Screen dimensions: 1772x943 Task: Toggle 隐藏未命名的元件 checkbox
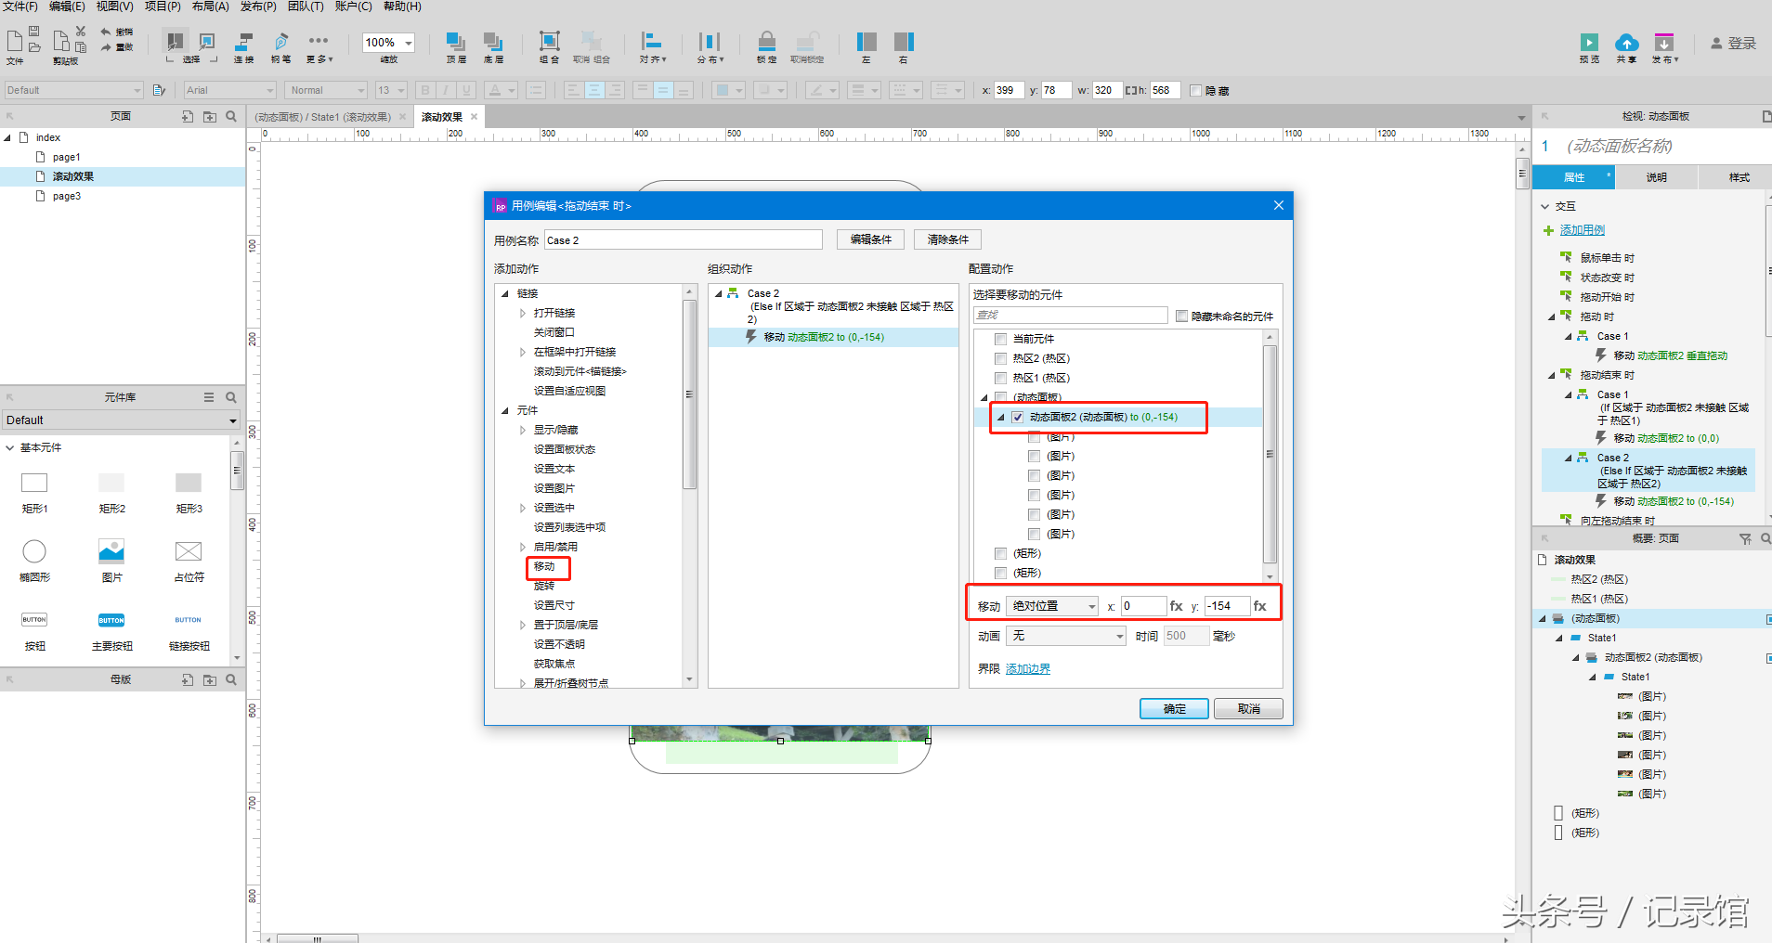[x=1181, y=316]
